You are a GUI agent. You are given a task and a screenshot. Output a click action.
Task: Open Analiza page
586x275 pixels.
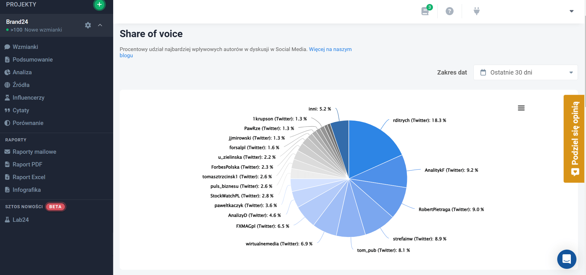pyautogui.click(x=22, y=72)
